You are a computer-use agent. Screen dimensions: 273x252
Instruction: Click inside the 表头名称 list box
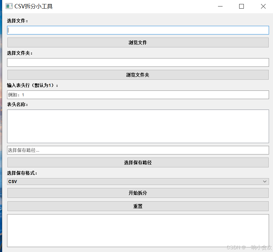(138, 126)
